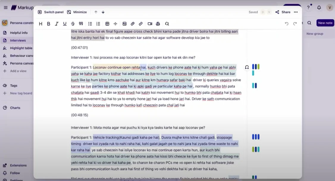Click highlighted text Loconav continue open

click(112, 67)
